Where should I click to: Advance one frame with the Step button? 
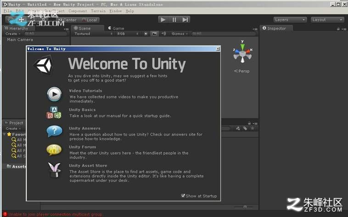click(x=185, y=20)
